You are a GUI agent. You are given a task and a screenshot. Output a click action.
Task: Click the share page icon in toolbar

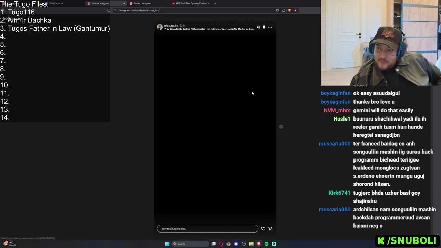tap(283, 10)
